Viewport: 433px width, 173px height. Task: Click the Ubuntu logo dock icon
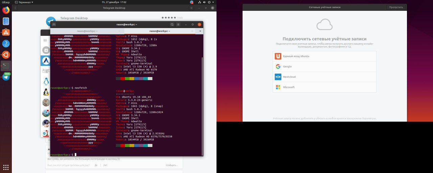pos(6,55)
